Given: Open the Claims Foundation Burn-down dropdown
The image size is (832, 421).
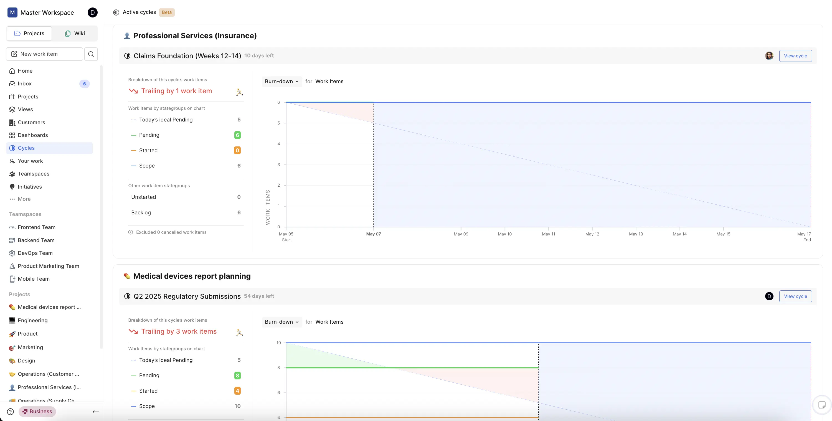Looking at the screenshot, I should click(282, 82).
